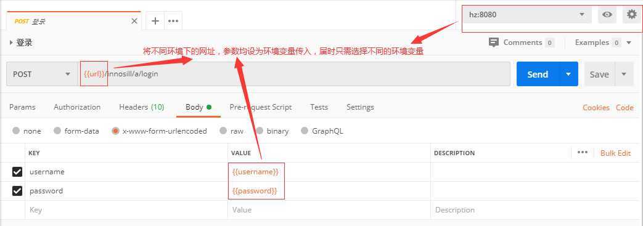This screenshot has height=226, width=643.
Task: Click the Save button
Action: coord(599,74)
